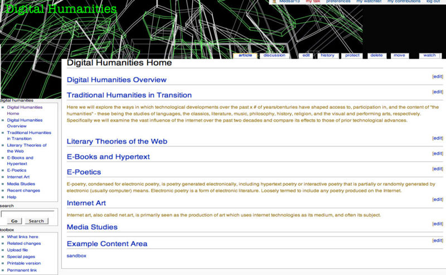Open 'my contributions' link
The image size is (446, 275).
(404, 2)
